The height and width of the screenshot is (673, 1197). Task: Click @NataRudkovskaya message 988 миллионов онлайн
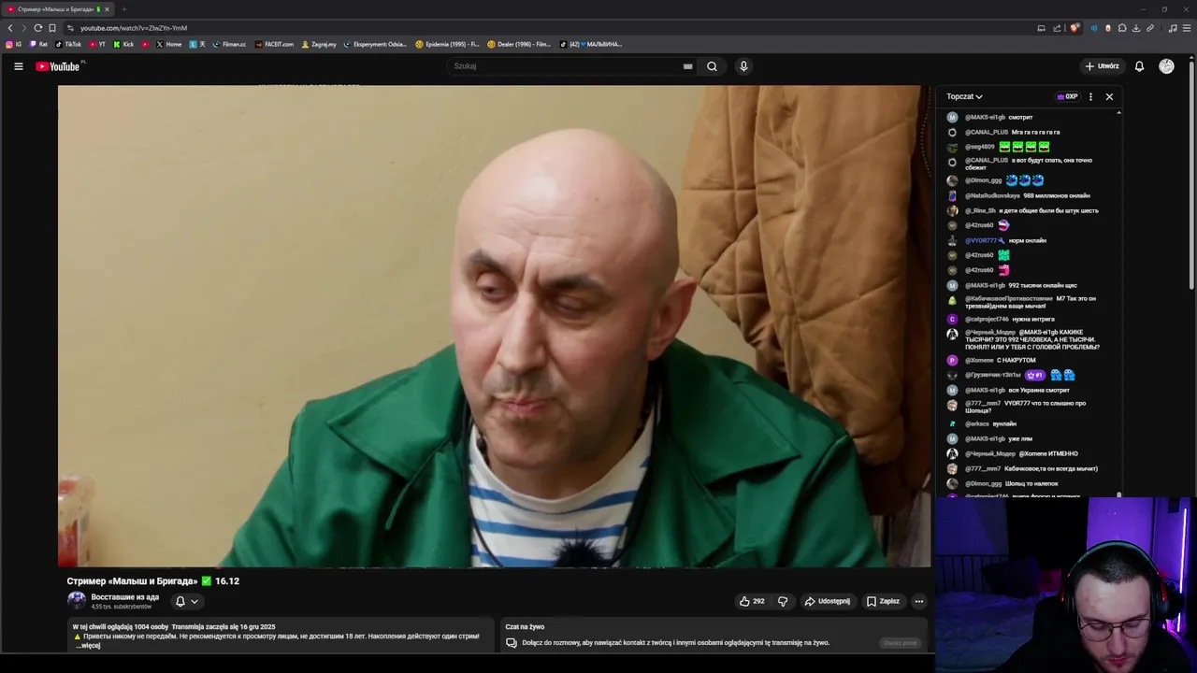[x=1057, y=195]
